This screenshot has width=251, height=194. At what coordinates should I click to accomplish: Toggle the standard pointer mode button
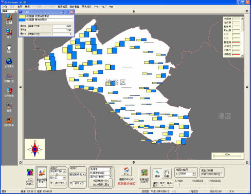(x=157, y=173)
